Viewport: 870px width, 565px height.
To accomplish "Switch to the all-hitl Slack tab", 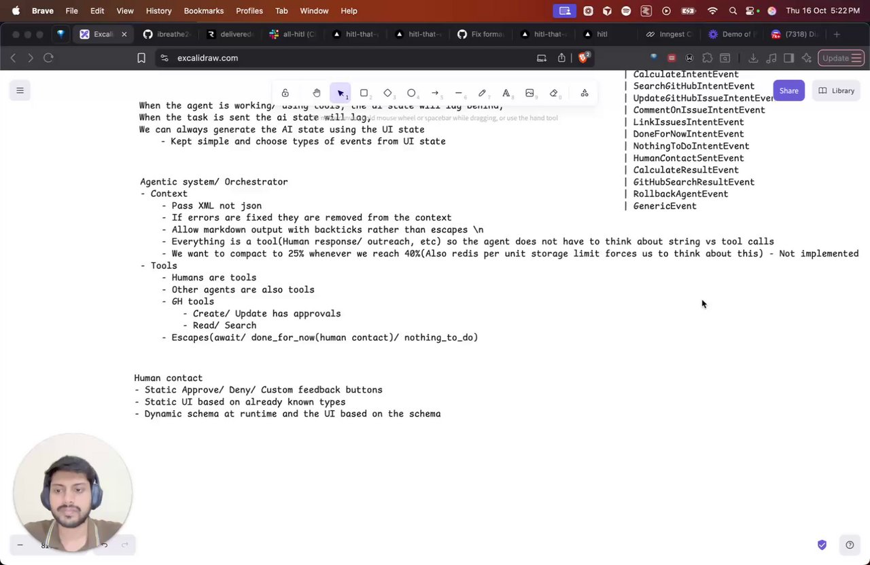I will pyautogui.click(x=292, y=34).
